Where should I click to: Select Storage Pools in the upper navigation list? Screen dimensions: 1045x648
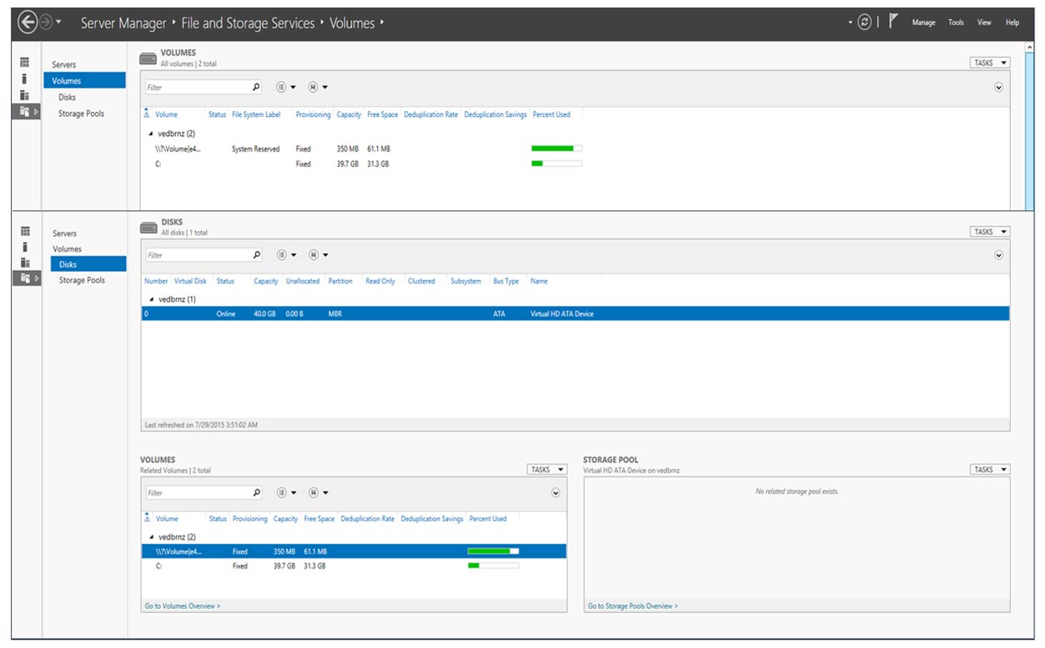click(81, 113)
